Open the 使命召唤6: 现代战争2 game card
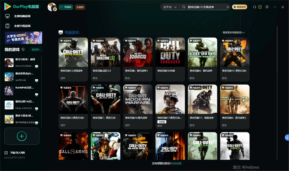This screenshot has height=171, width=289. point(235,107)
